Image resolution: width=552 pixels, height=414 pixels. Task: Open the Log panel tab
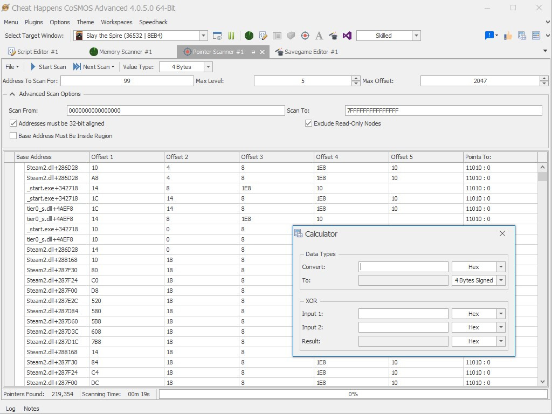tap(11, 409)
